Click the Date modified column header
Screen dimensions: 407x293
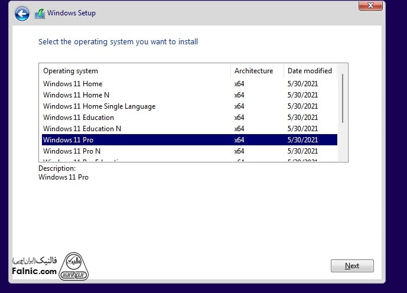(310, 71)
